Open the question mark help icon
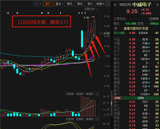The image size is (160, 129). click(116, 28)
